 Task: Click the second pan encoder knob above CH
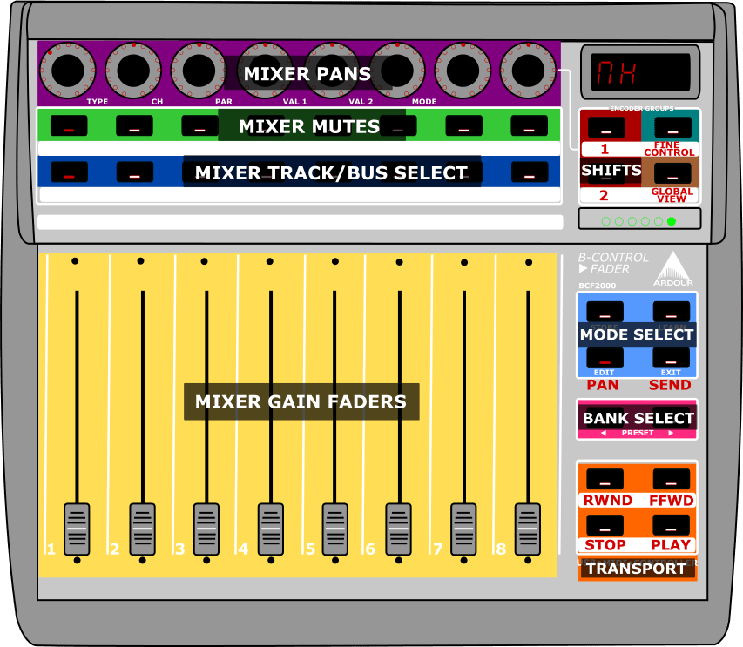133,71
